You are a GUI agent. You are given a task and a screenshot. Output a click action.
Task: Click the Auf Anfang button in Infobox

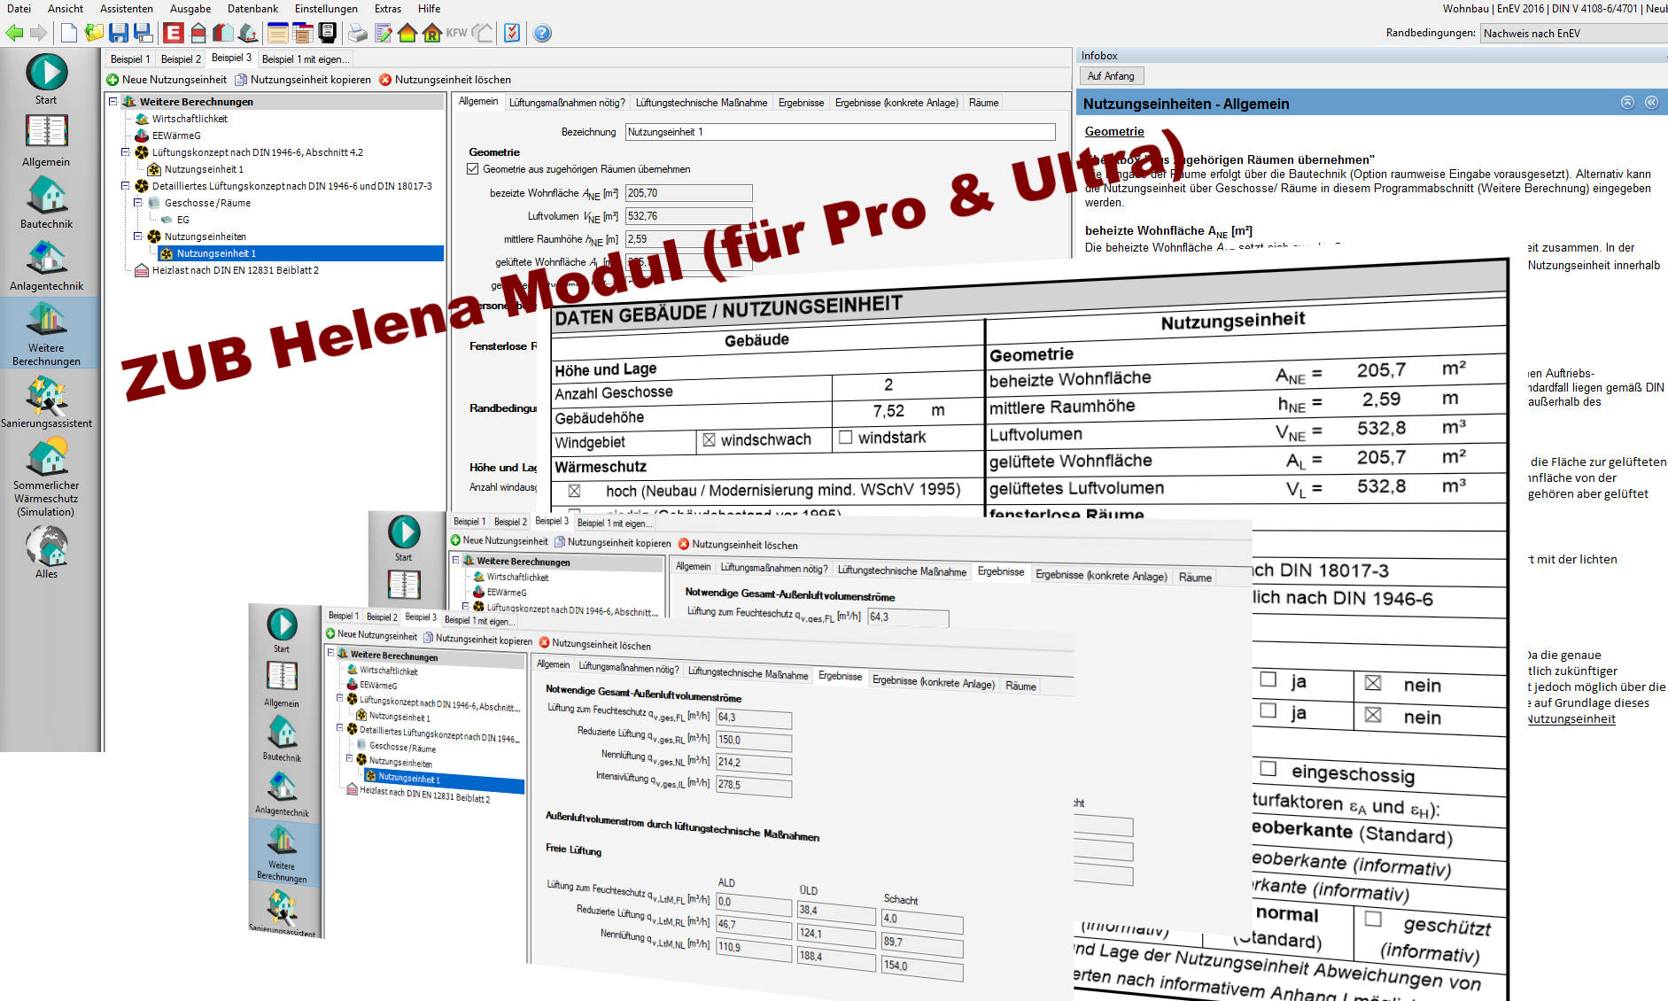point(1111,76)
